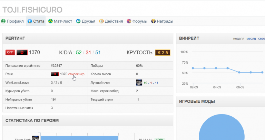This screenshot has width=265, height=140.
Task: Open the список игр link
Action: point(76,74)
